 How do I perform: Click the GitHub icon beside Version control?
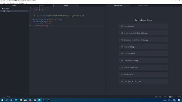(x=122, y=33)
